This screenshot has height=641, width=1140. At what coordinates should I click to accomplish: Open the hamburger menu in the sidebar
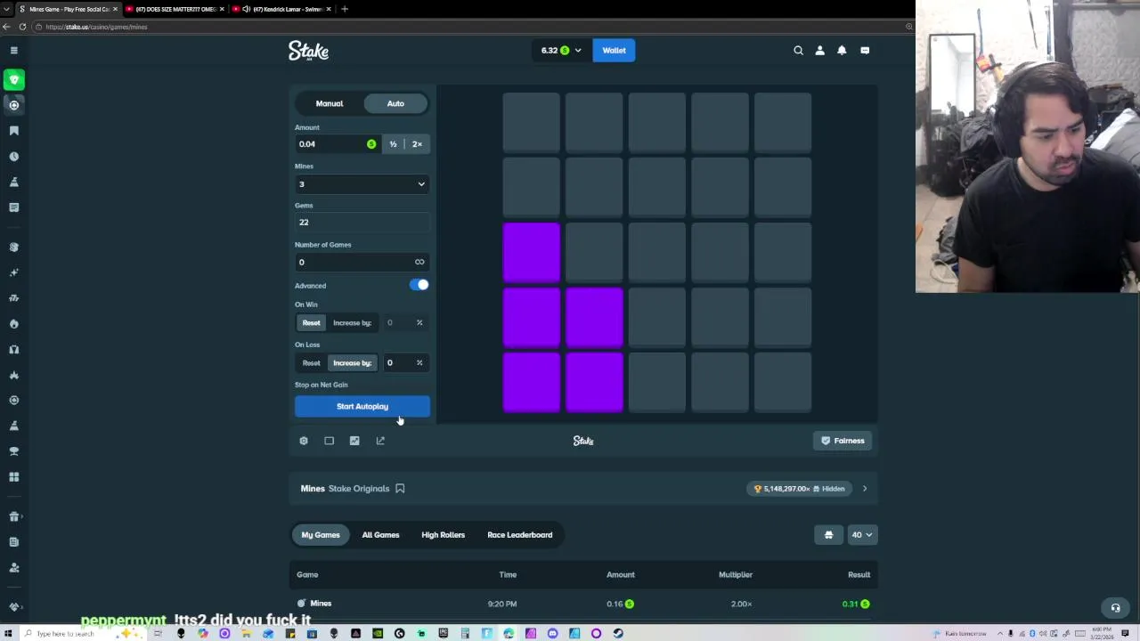[x=14, y=51]
